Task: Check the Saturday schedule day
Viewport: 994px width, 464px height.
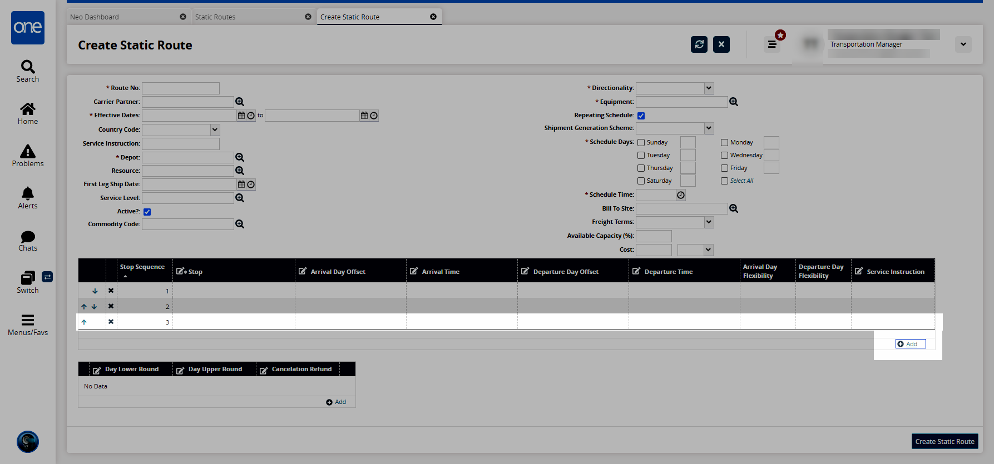Action: 641,181
